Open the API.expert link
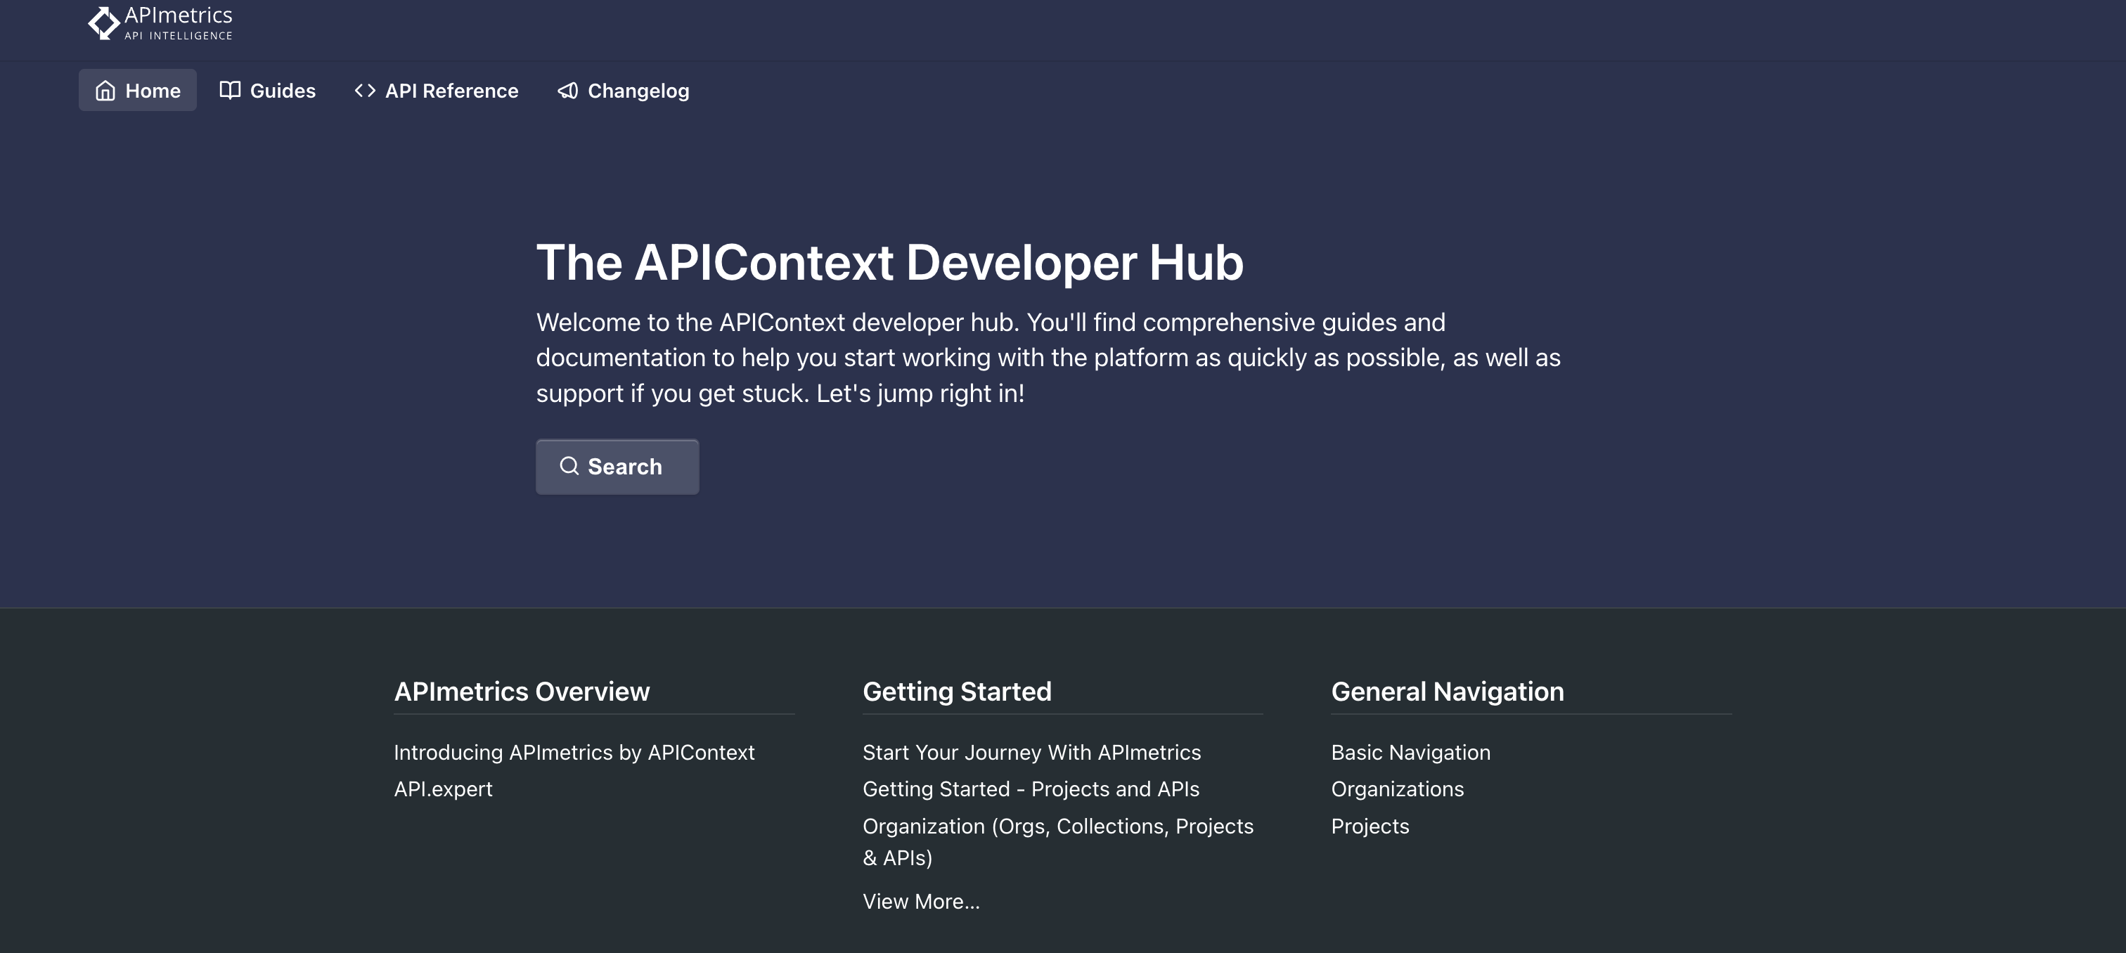The image size is (2126, 953). (x=442, y=789)
